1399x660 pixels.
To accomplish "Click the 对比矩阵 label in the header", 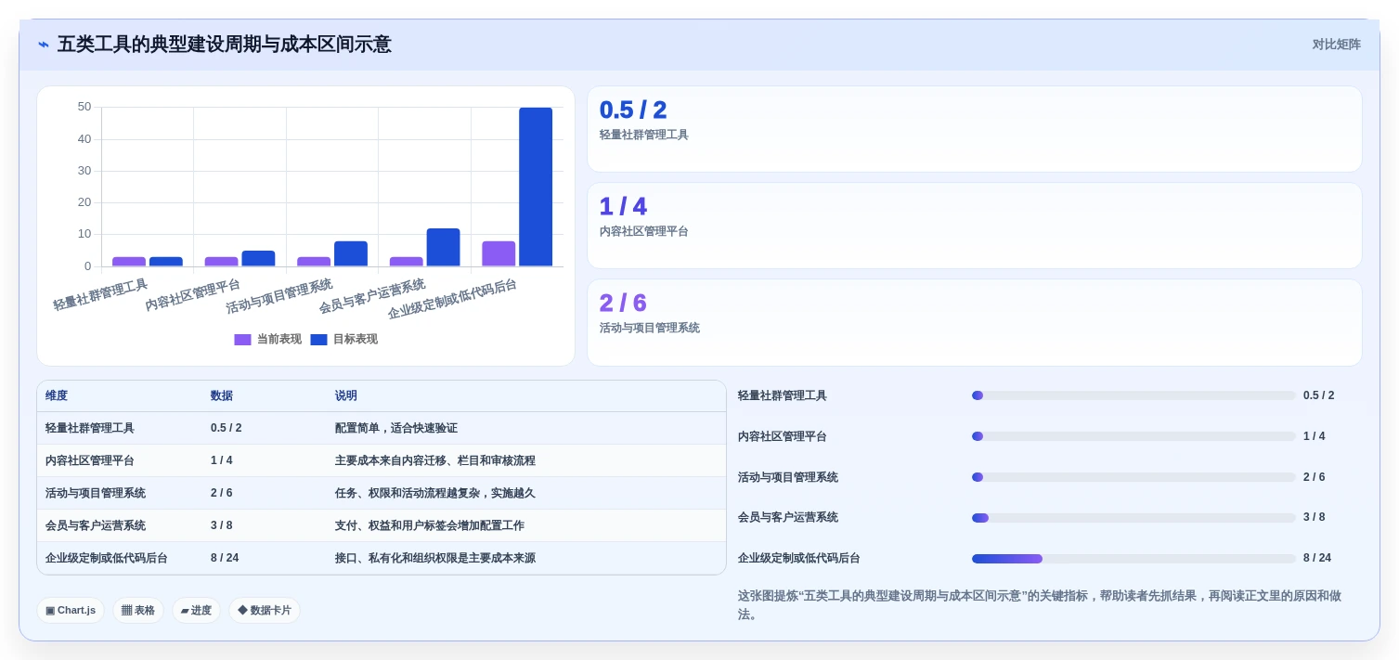I will [x=1336, y=45].
